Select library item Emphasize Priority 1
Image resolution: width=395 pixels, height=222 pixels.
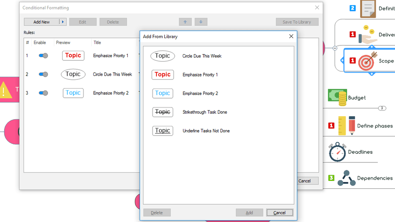coord(200,75)
